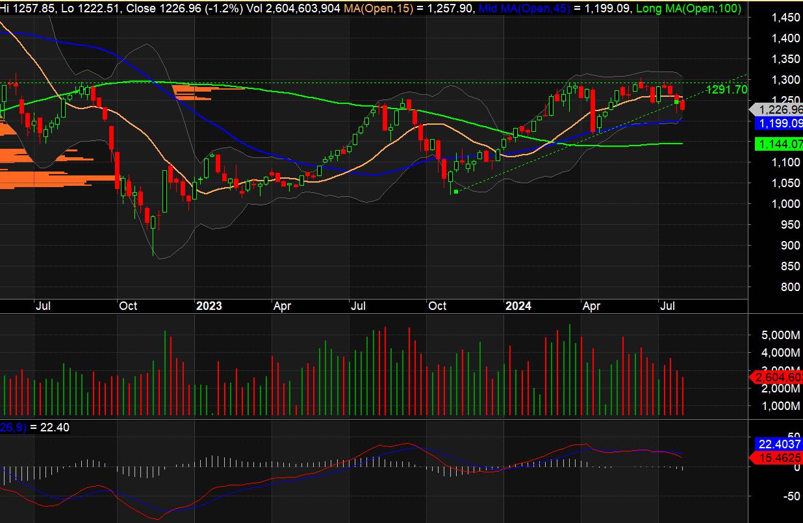This screenshot has height=523, width=803.
Task: Click the 1,350 price axis label
Action: click(x=787, y=59)
